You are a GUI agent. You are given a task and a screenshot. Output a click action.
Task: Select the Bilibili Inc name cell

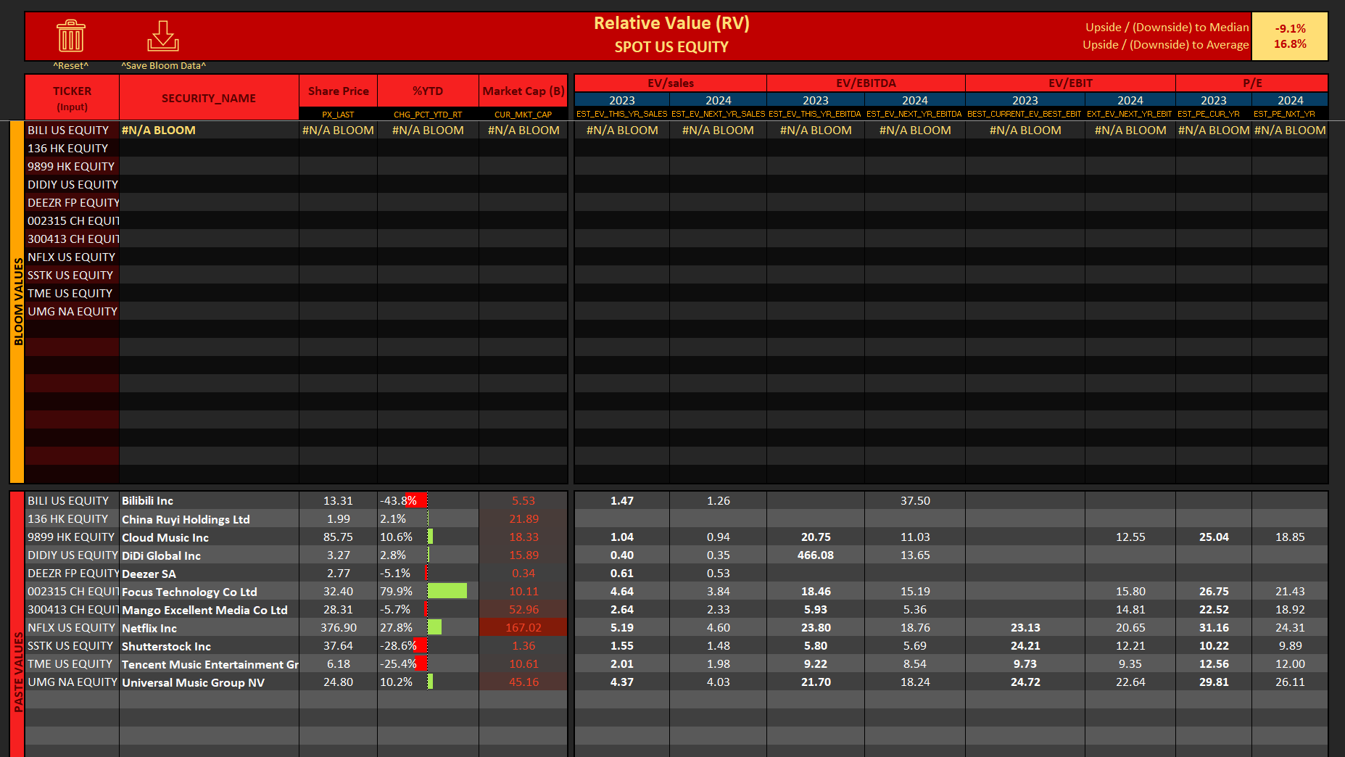coord(209,501)
